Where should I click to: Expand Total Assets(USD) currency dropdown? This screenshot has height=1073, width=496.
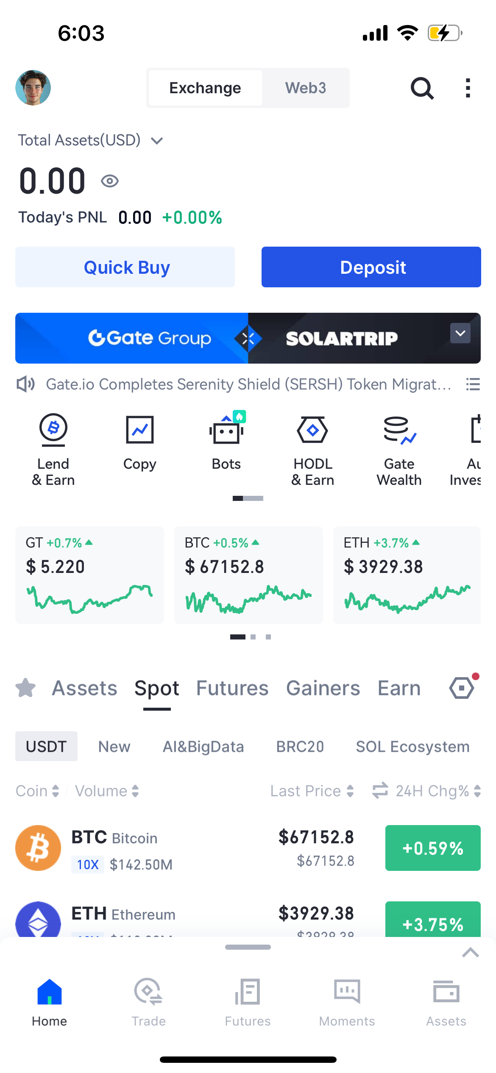click(x=157, y=141)
